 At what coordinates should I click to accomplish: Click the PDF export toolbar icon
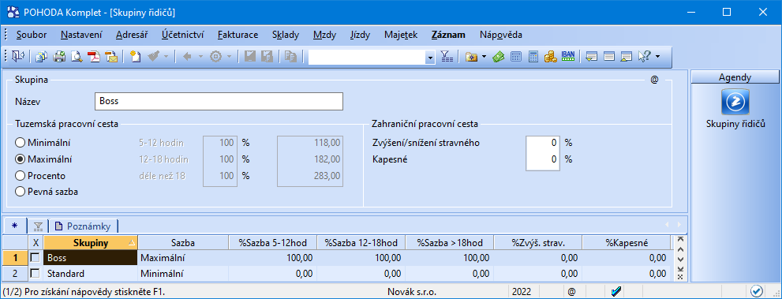coord(94,57)
